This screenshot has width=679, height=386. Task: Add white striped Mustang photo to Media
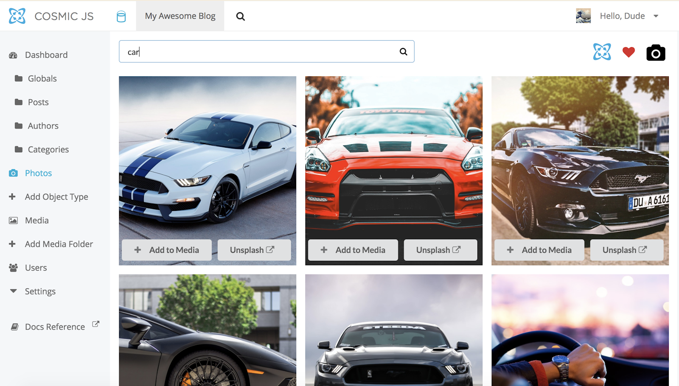[x=167, y=250]
